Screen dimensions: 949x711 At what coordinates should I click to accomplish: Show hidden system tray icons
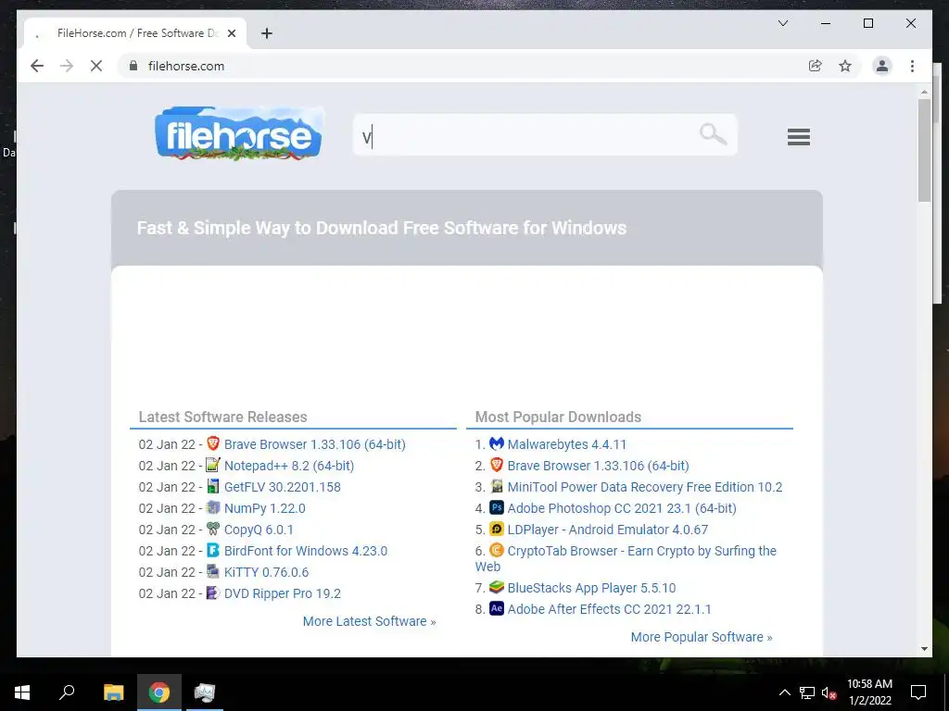click(784, 692)
